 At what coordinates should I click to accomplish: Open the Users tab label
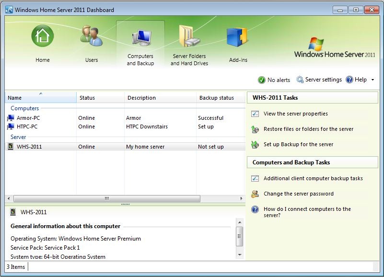pos(92,60)
